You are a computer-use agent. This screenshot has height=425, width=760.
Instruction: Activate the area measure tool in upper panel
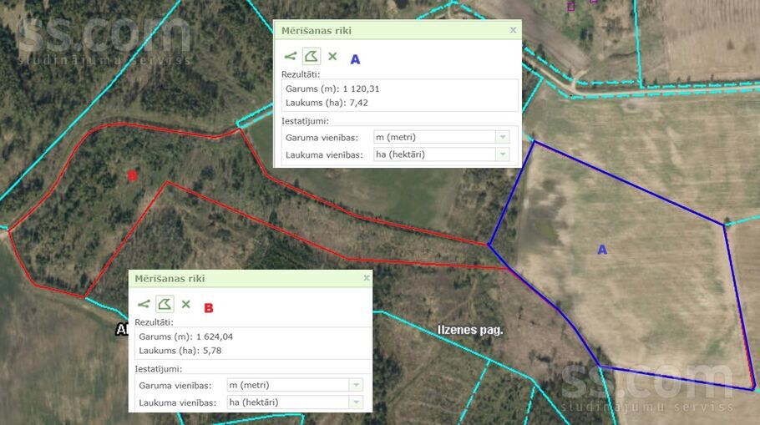point(311,57)
